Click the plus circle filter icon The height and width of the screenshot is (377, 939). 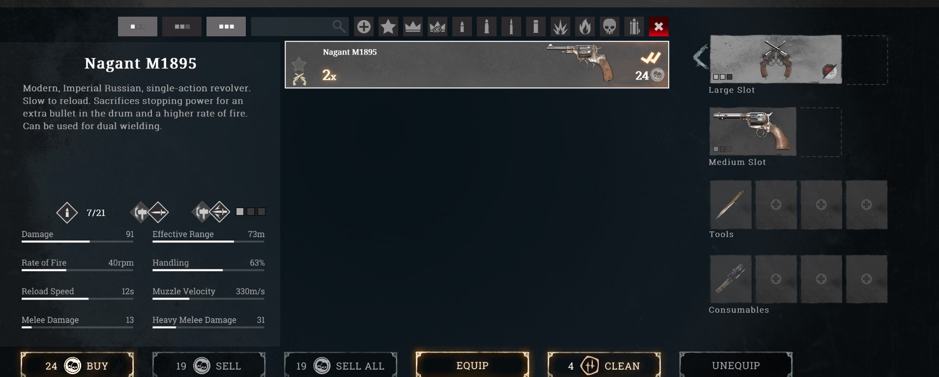click(364, 27)
